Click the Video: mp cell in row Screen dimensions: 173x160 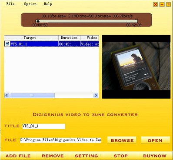tap(90, 44)
